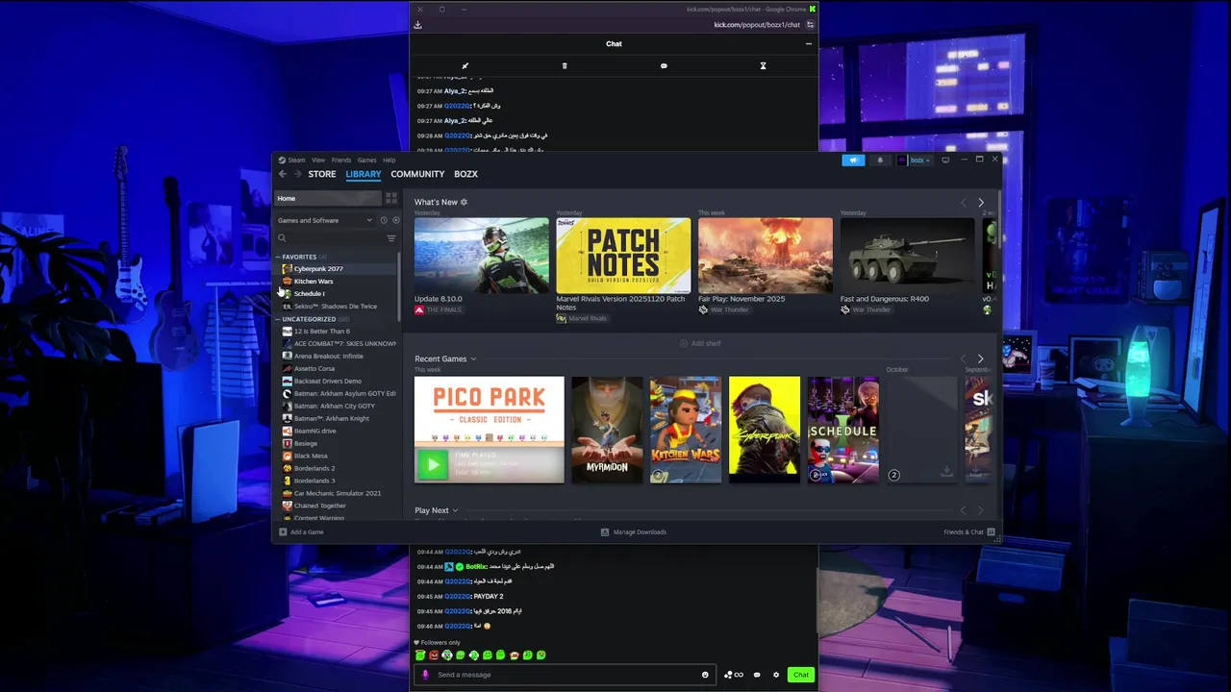
Task: Go to the STORE tab
Action: (x=322, y=174)
